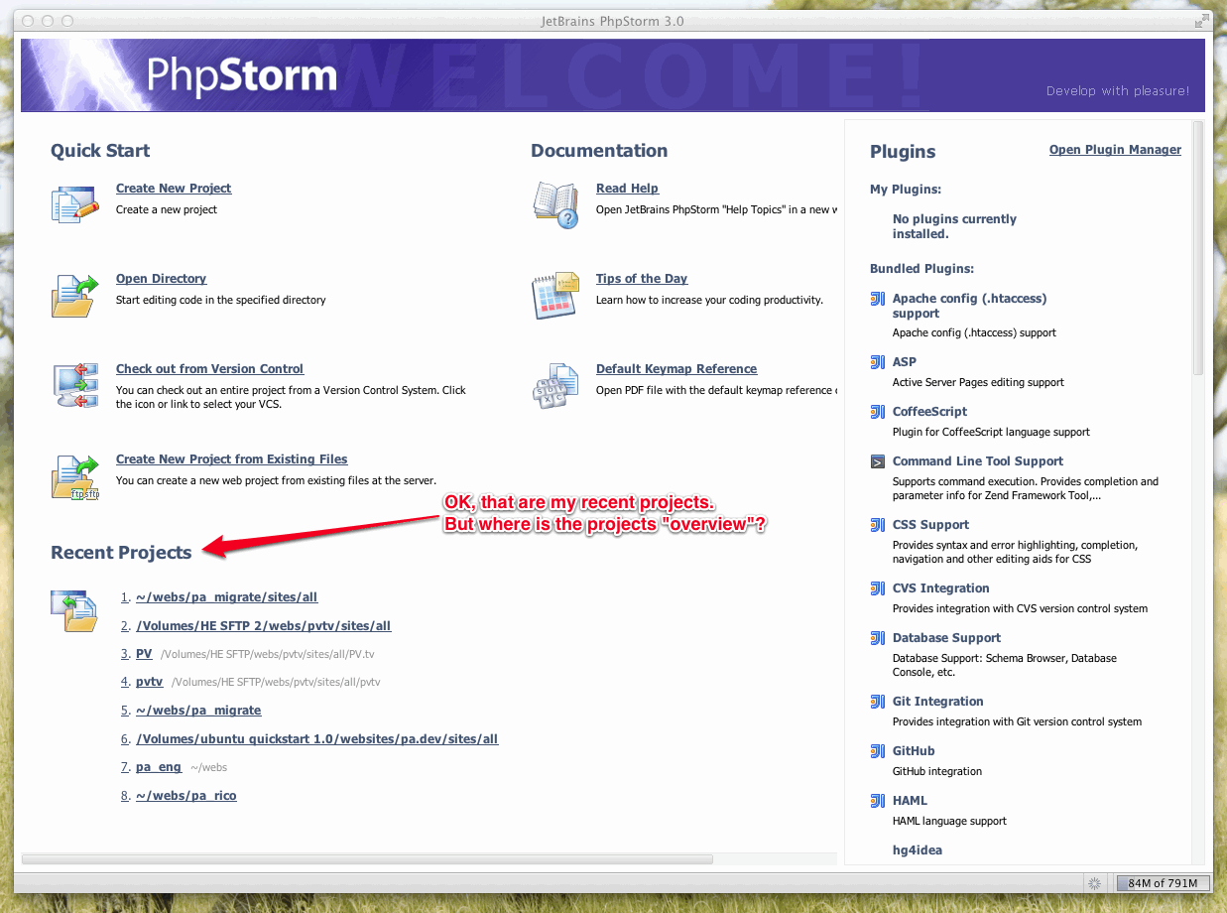The width and height of the screenshot is (1227, 913).
Task: Click the CSS Support plugin icon
Action: point(877,525)
